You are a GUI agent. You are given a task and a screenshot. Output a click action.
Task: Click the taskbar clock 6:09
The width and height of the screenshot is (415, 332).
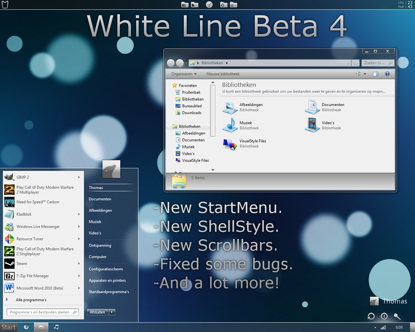tap(399, 327)
